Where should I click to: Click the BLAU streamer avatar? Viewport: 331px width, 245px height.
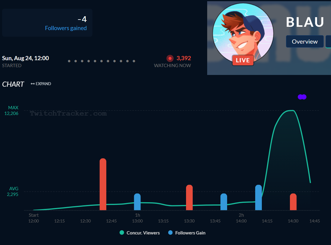click(x=243, y=34)
